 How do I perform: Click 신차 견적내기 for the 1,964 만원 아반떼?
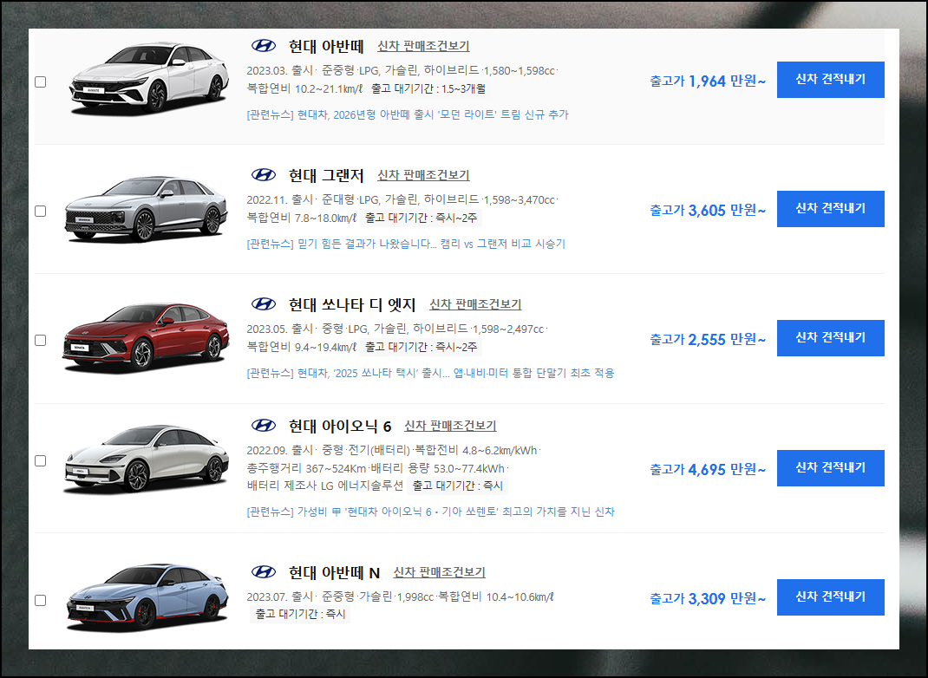pos(830,79)
